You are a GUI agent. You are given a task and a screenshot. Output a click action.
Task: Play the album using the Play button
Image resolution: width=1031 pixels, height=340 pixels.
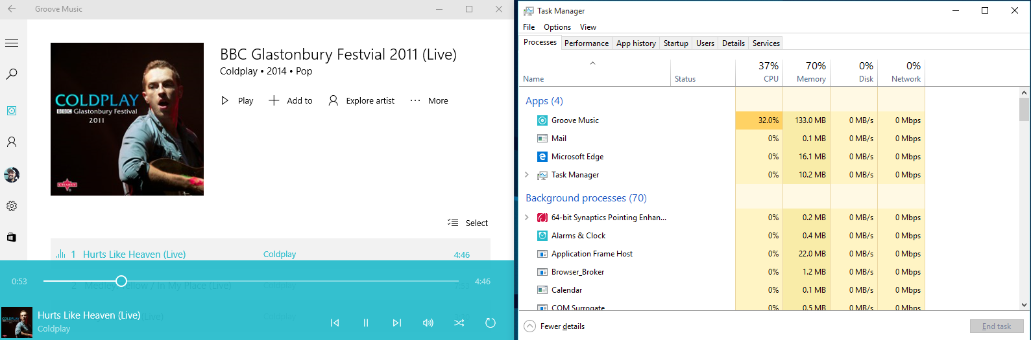[x=237, y=100]
